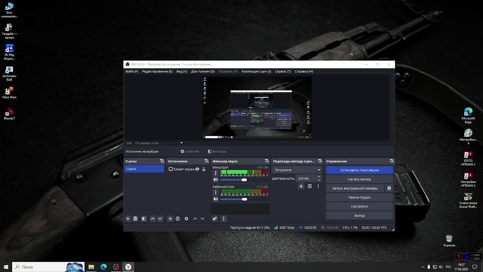Open the Вид menu
Screen dimensions: 483x272
182,71
